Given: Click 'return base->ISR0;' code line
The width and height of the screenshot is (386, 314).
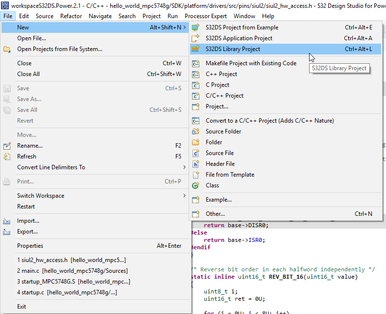Looking at the screenshot, I should (x=234, y=240).
